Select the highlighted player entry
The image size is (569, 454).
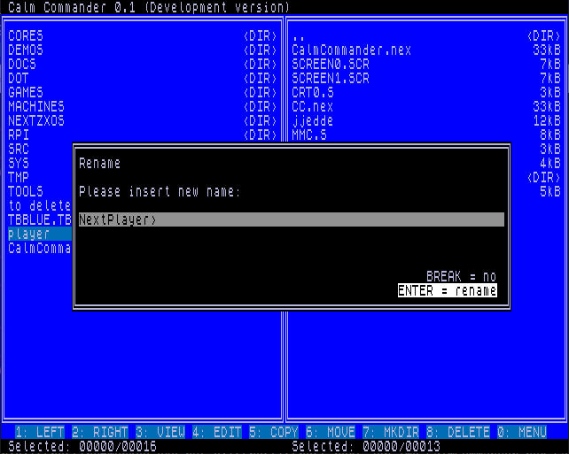tap(29, 234)
